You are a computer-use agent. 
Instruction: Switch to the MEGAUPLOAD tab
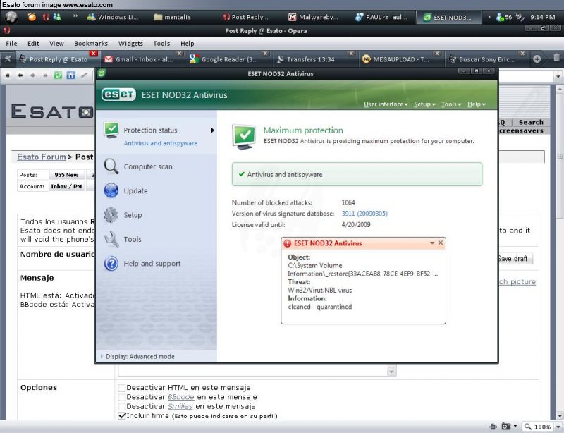[x=400, y=59]
